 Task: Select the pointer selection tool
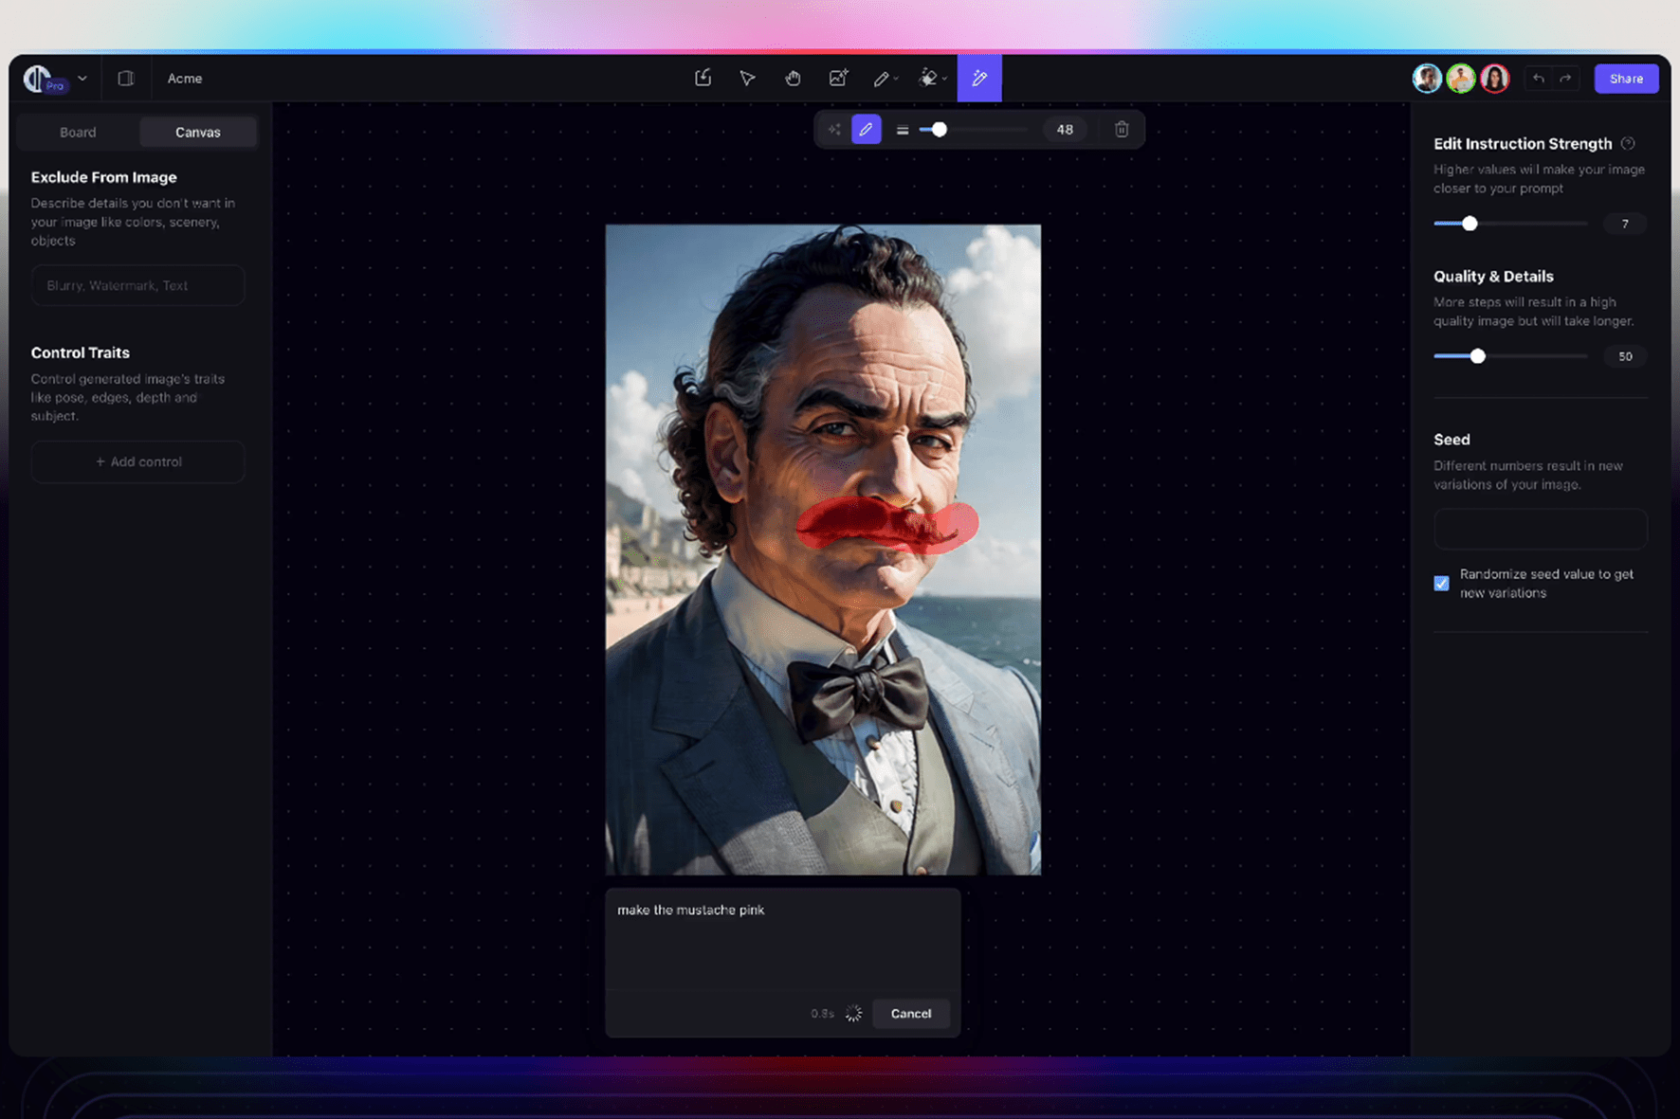coord(748,79)
